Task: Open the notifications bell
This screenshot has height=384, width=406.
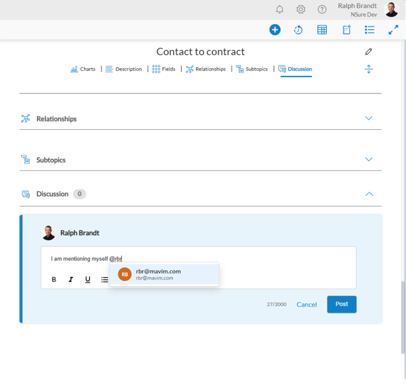Action: pos(280,9)
